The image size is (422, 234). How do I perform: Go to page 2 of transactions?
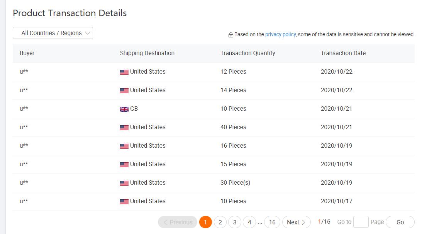pyautogui.click(x=220, y=222)
